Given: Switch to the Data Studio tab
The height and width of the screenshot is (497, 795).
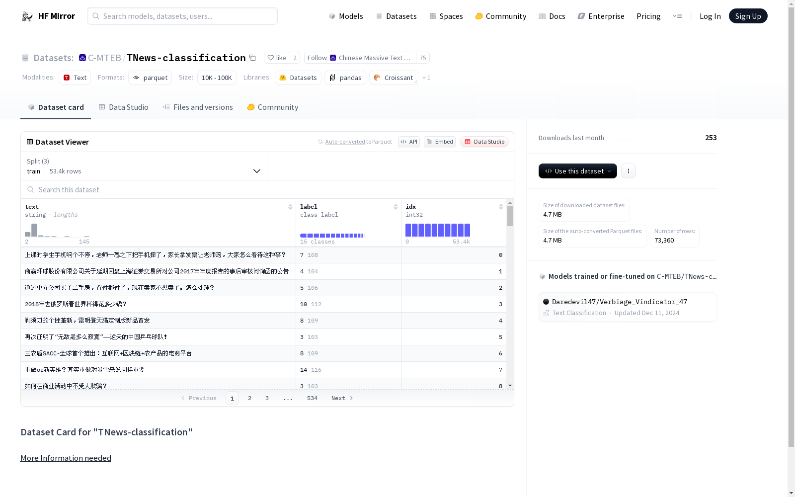Looking at the screenshot, I should pyautogui.click(x=123, y=107).
